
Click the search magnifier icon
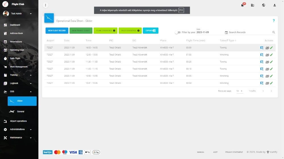274,33
